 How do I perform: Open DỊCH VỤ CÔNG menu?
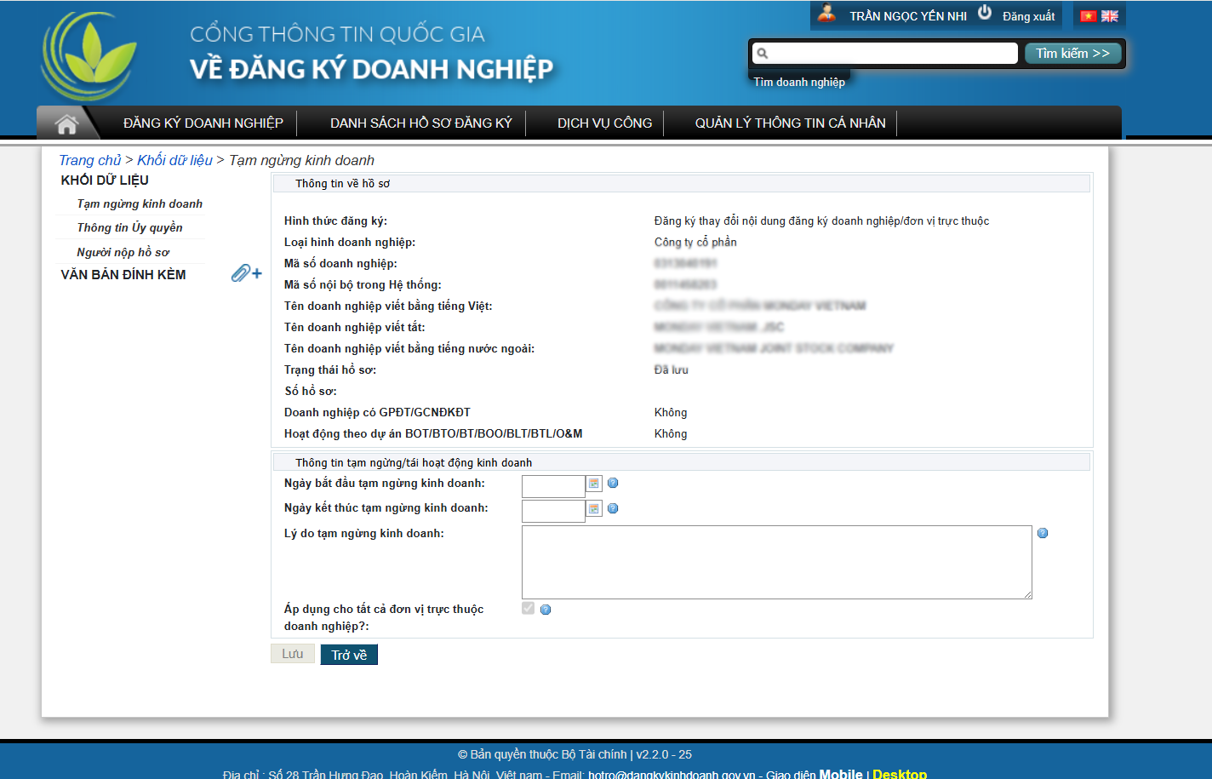point(604,123)
